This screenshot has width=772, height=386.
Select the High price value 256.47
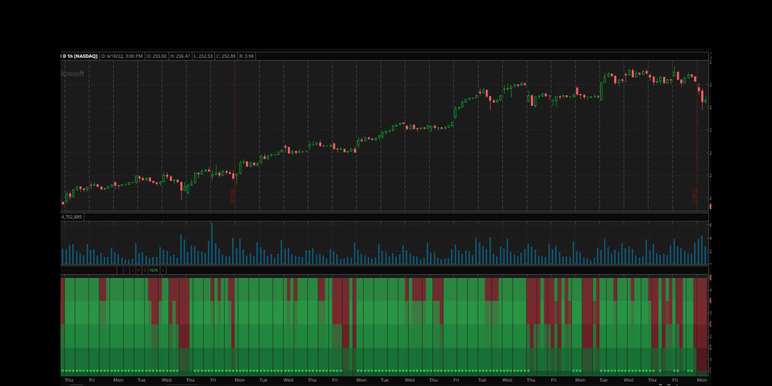180,56
